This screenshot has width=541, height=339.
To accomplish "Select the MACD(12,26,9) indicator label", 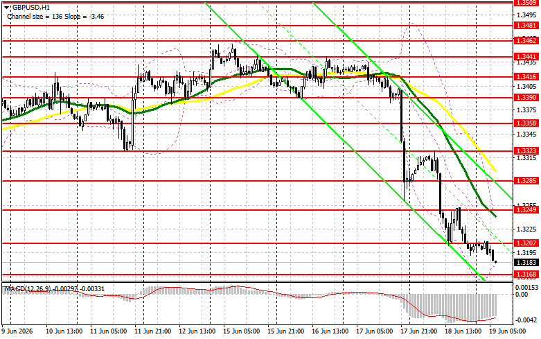I will coord(26,288).
